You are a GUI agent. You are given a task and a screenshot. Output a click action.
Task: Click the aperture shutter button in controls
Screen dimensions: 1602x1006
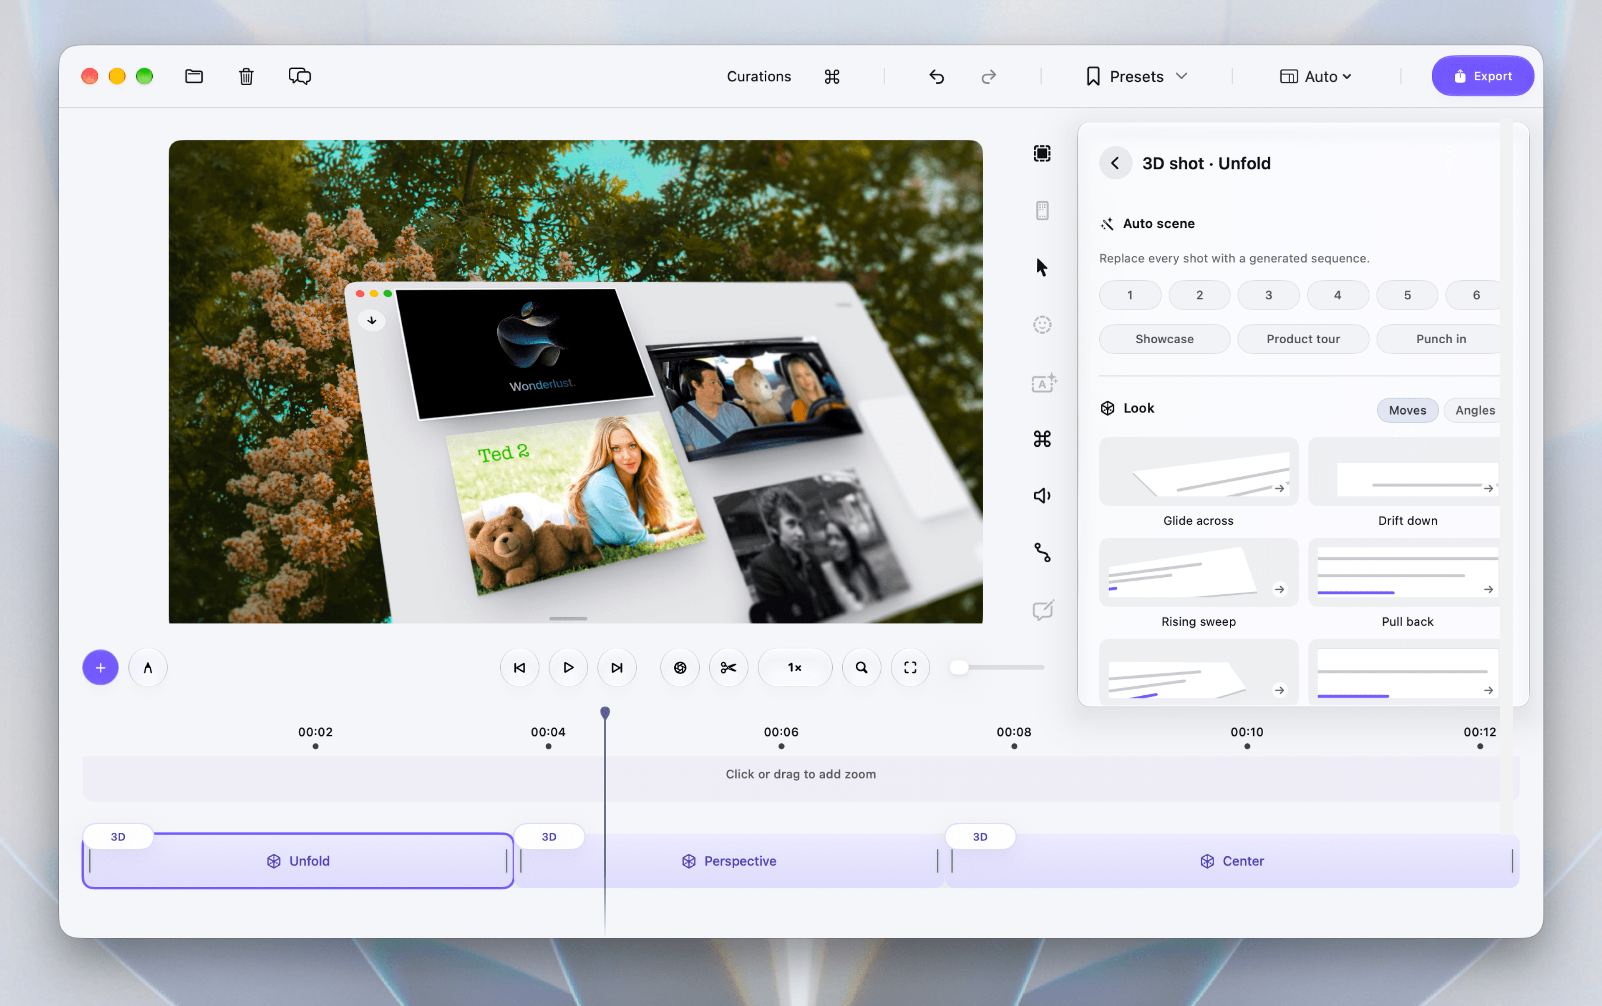(x=680, y=668)
